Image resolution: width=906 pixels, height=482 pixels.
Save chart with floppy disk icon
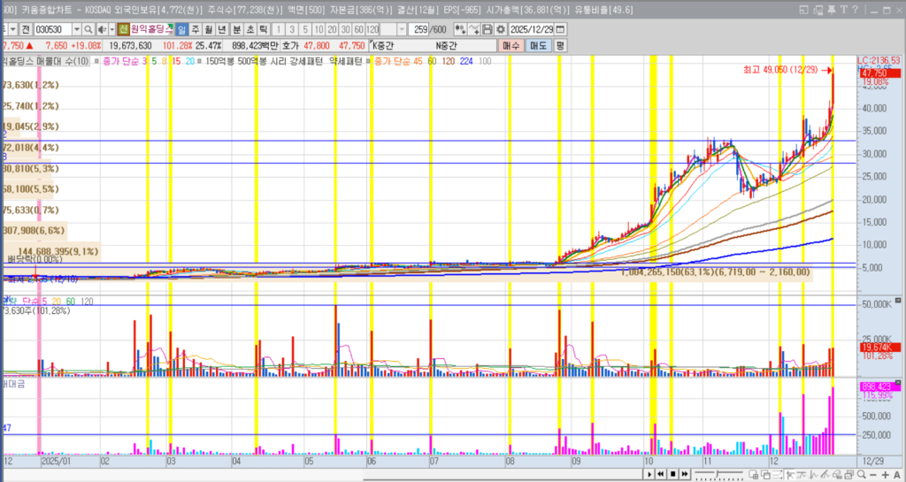(x=488, y=29)
